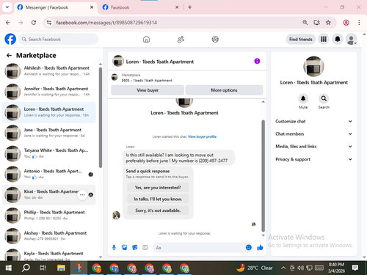Viewport: 367px width, 275px height.
Task: Click the attach photo icon
Action: pos(124,248)
